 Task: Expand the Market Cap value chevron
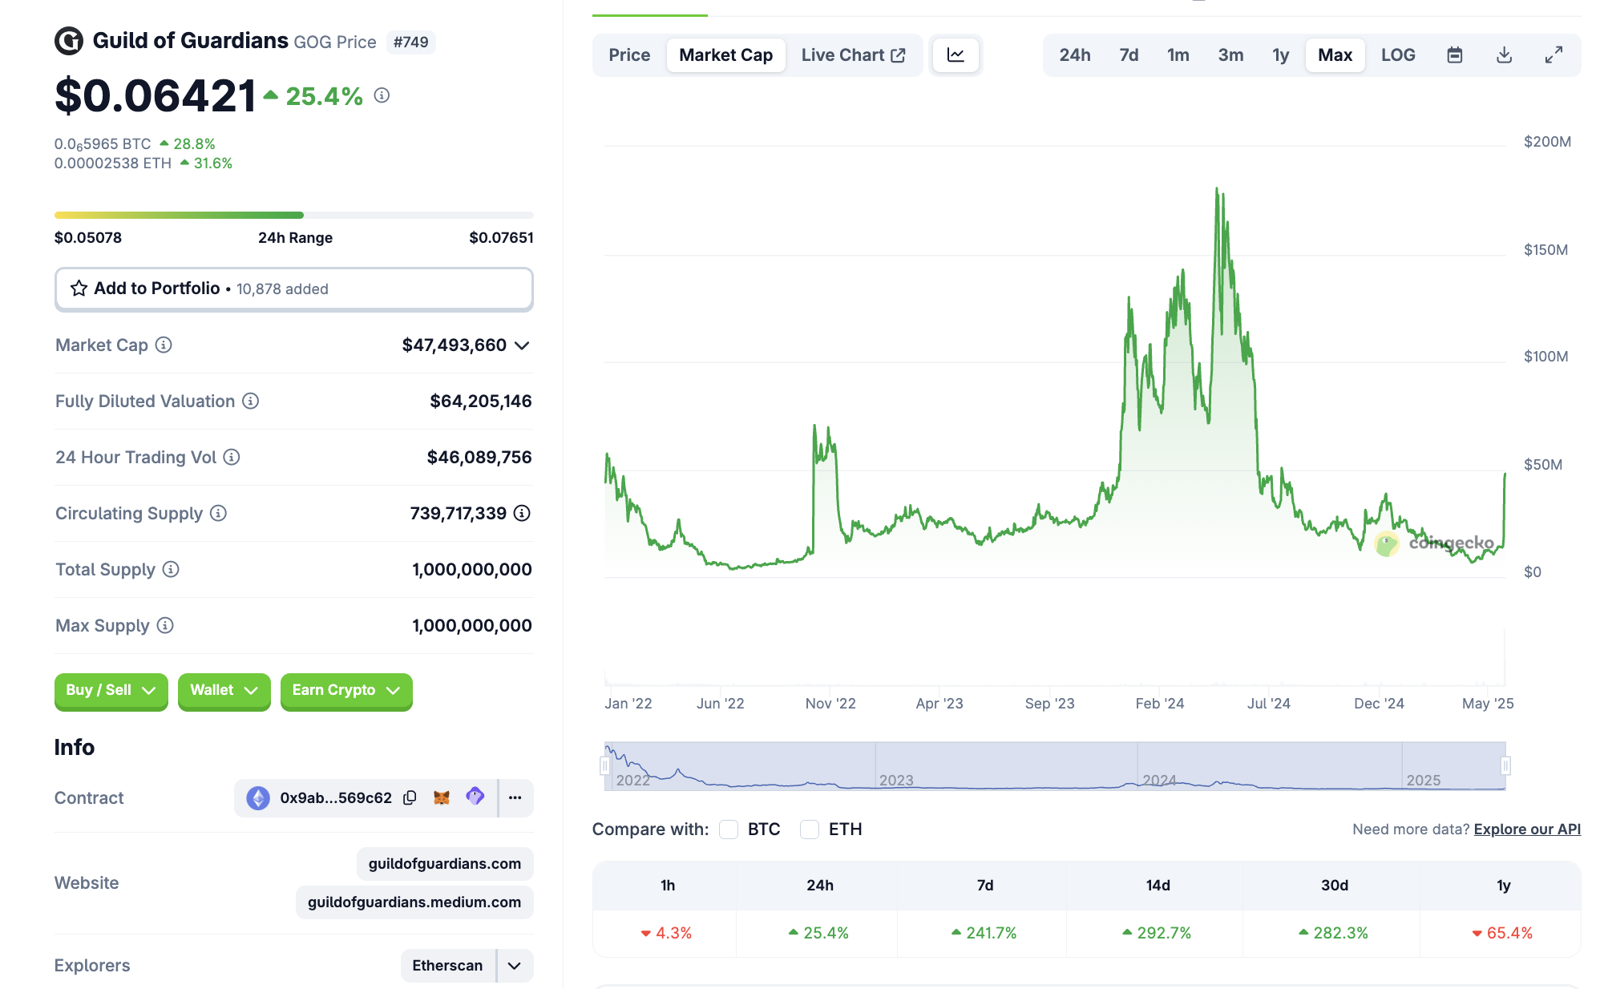(x=522, y=345)
